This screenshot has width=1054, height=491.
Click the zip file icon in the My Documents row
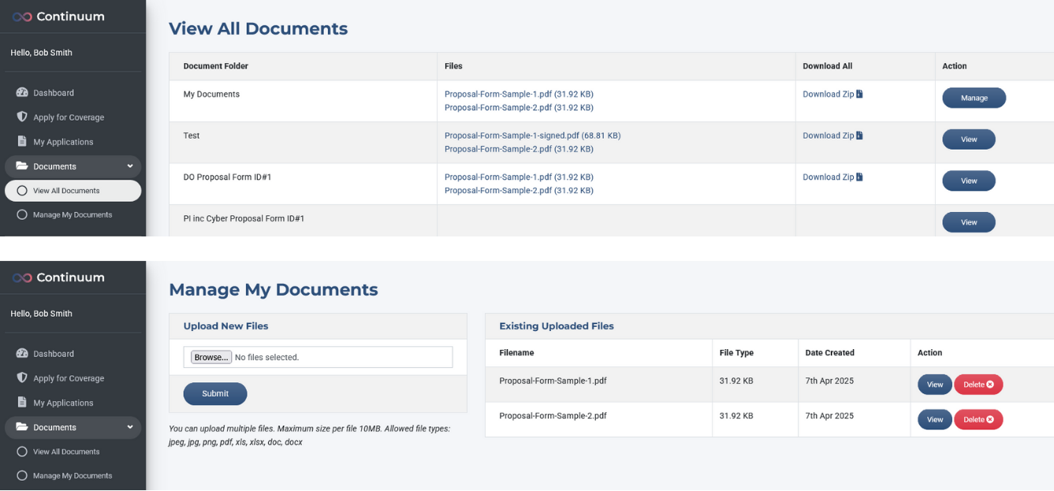tap(859, 94)
